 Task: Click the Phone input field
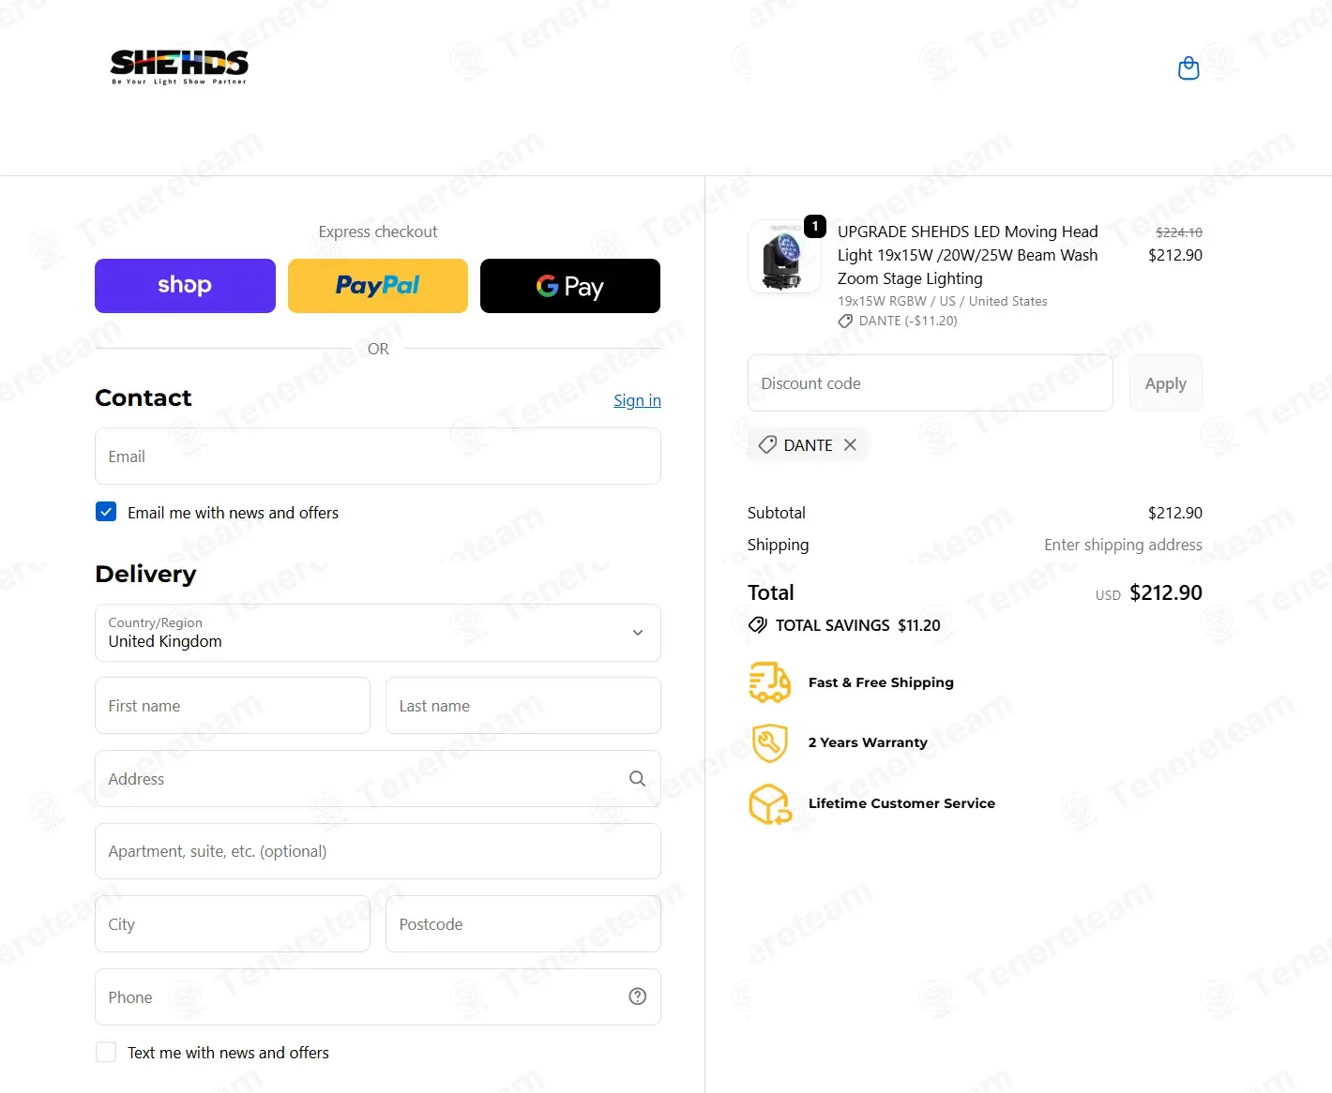click(378, 996)
